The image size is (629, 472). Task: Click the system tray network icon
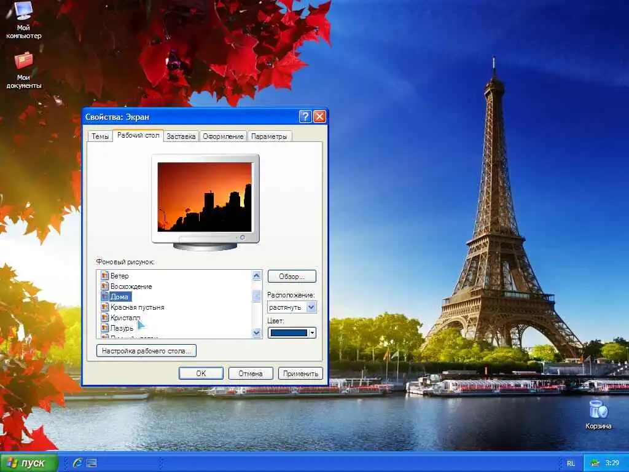(x=595, y=463)
